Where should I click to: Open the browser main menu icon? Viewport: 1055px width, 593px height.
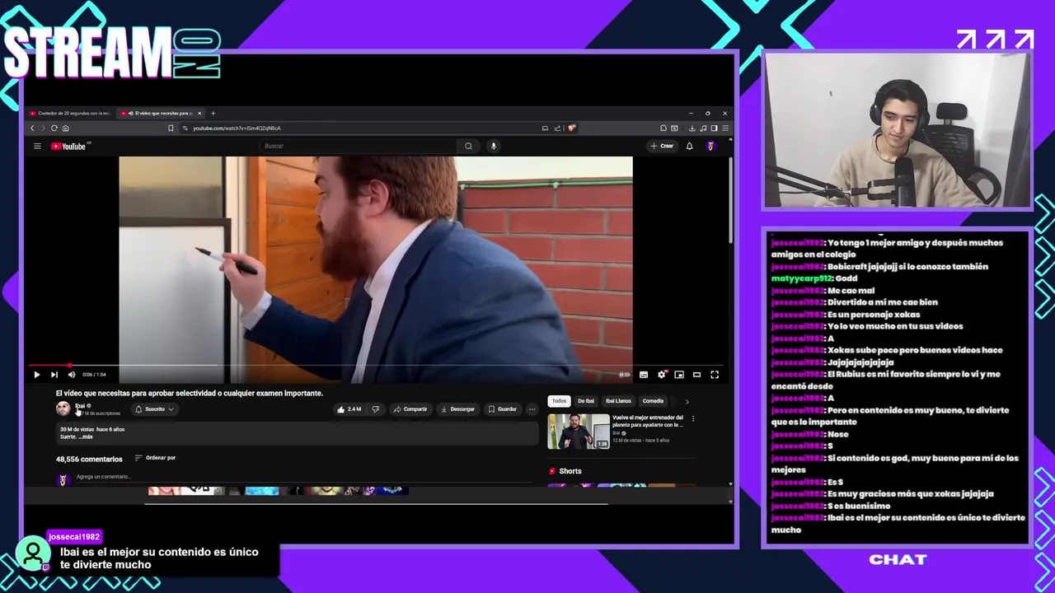pyautogui.click(x=724, y=128)
